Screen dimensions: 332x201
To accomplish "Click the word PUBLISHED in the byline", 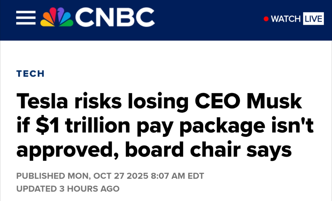I will pyautogui.click(x=41, y=176).
